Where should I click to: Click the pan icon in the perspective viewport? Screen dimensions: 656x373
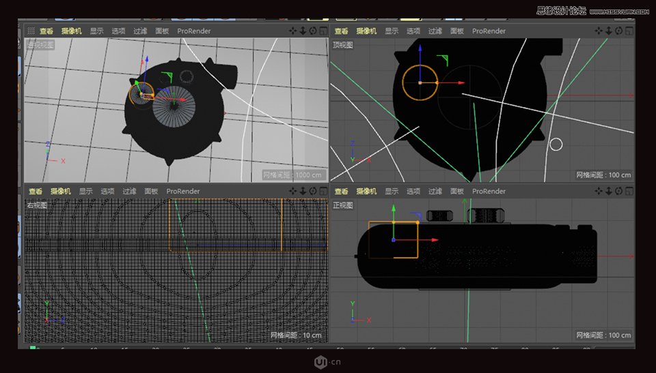(x=293, y=31)
